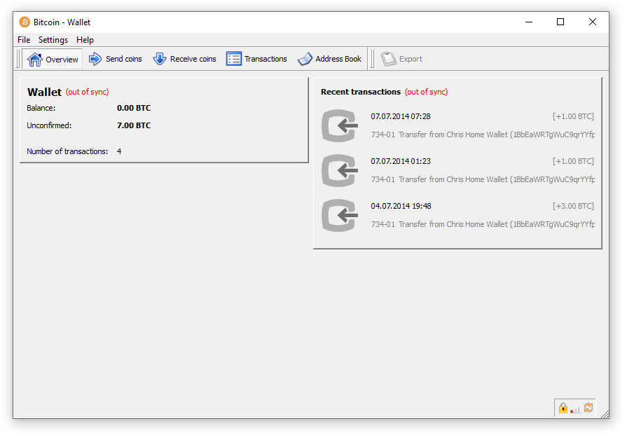The height and width of the screenshot is (435, 634).
Task: Click the Number of transactions label
Action: pyautogui.click(x=67, y=151)
